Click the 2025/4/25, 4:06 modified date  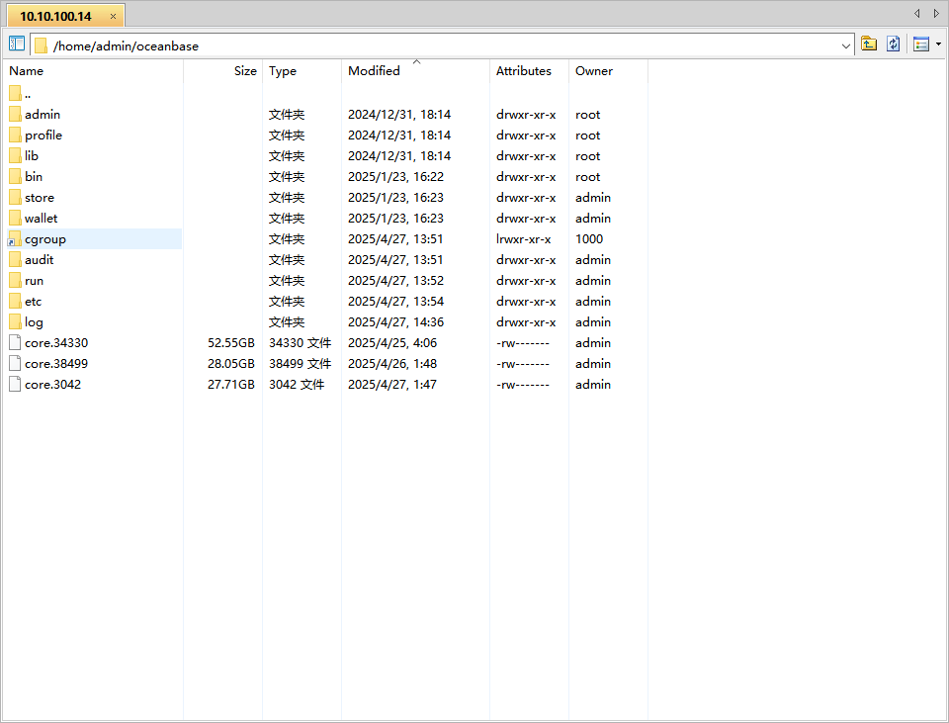point(392,343)
